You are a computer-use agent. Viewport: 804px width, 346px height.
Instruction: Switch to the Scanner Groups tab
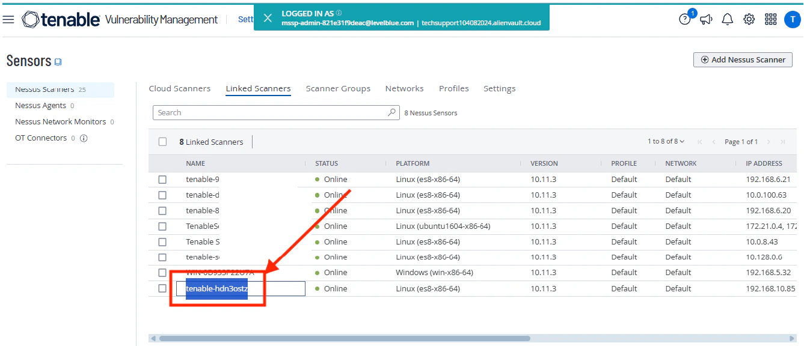pos(338,88)
